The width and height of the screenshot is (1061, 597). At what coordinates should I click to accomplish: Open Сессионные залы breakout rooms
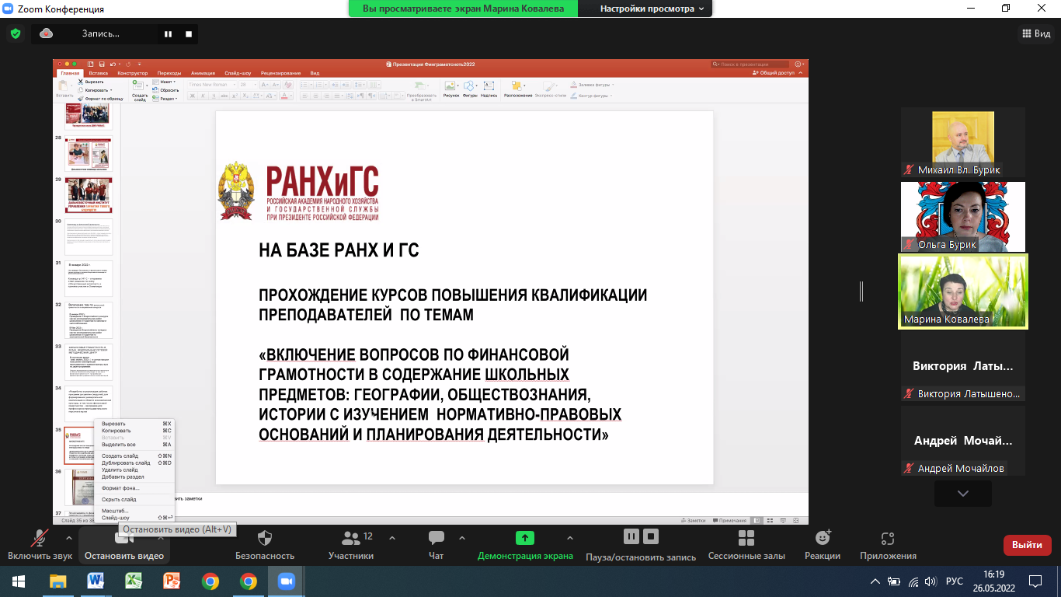tap(746, 544)
